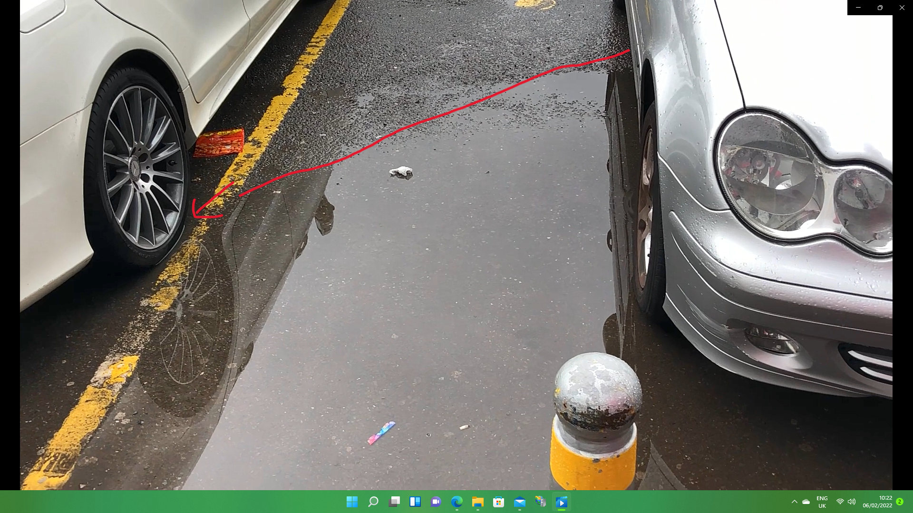Screen dimensions: 913x513
Task: Open taskbar Search magnifier
Action: point(373,502)
